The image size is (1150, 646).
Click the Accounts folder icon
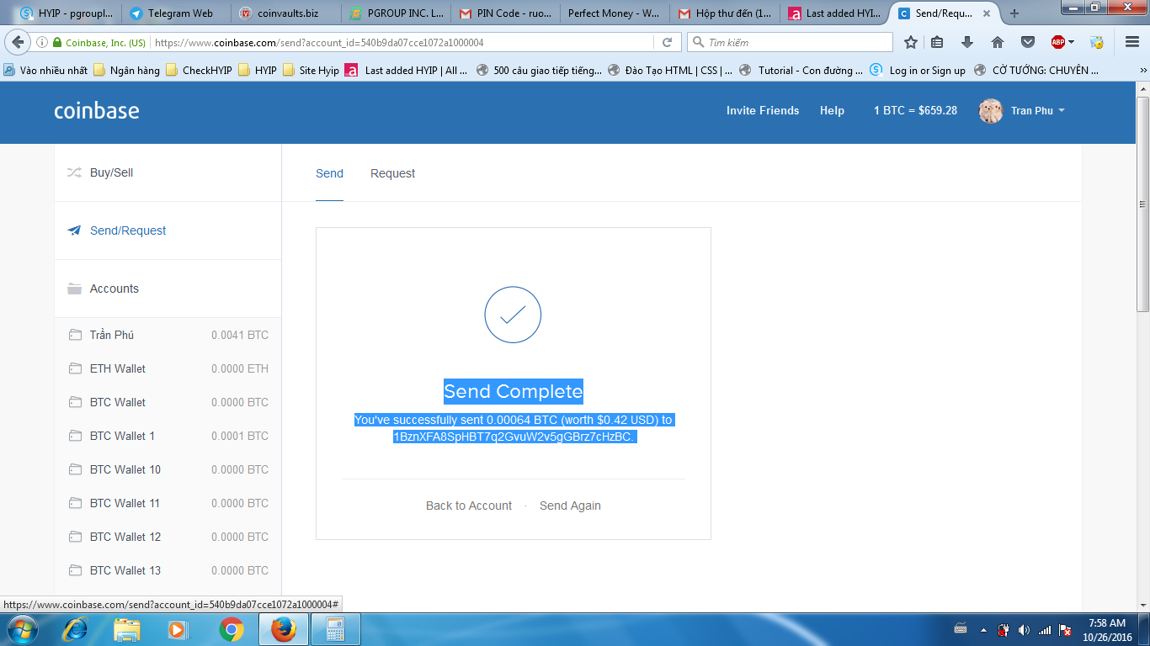click(x=74, y=289)
